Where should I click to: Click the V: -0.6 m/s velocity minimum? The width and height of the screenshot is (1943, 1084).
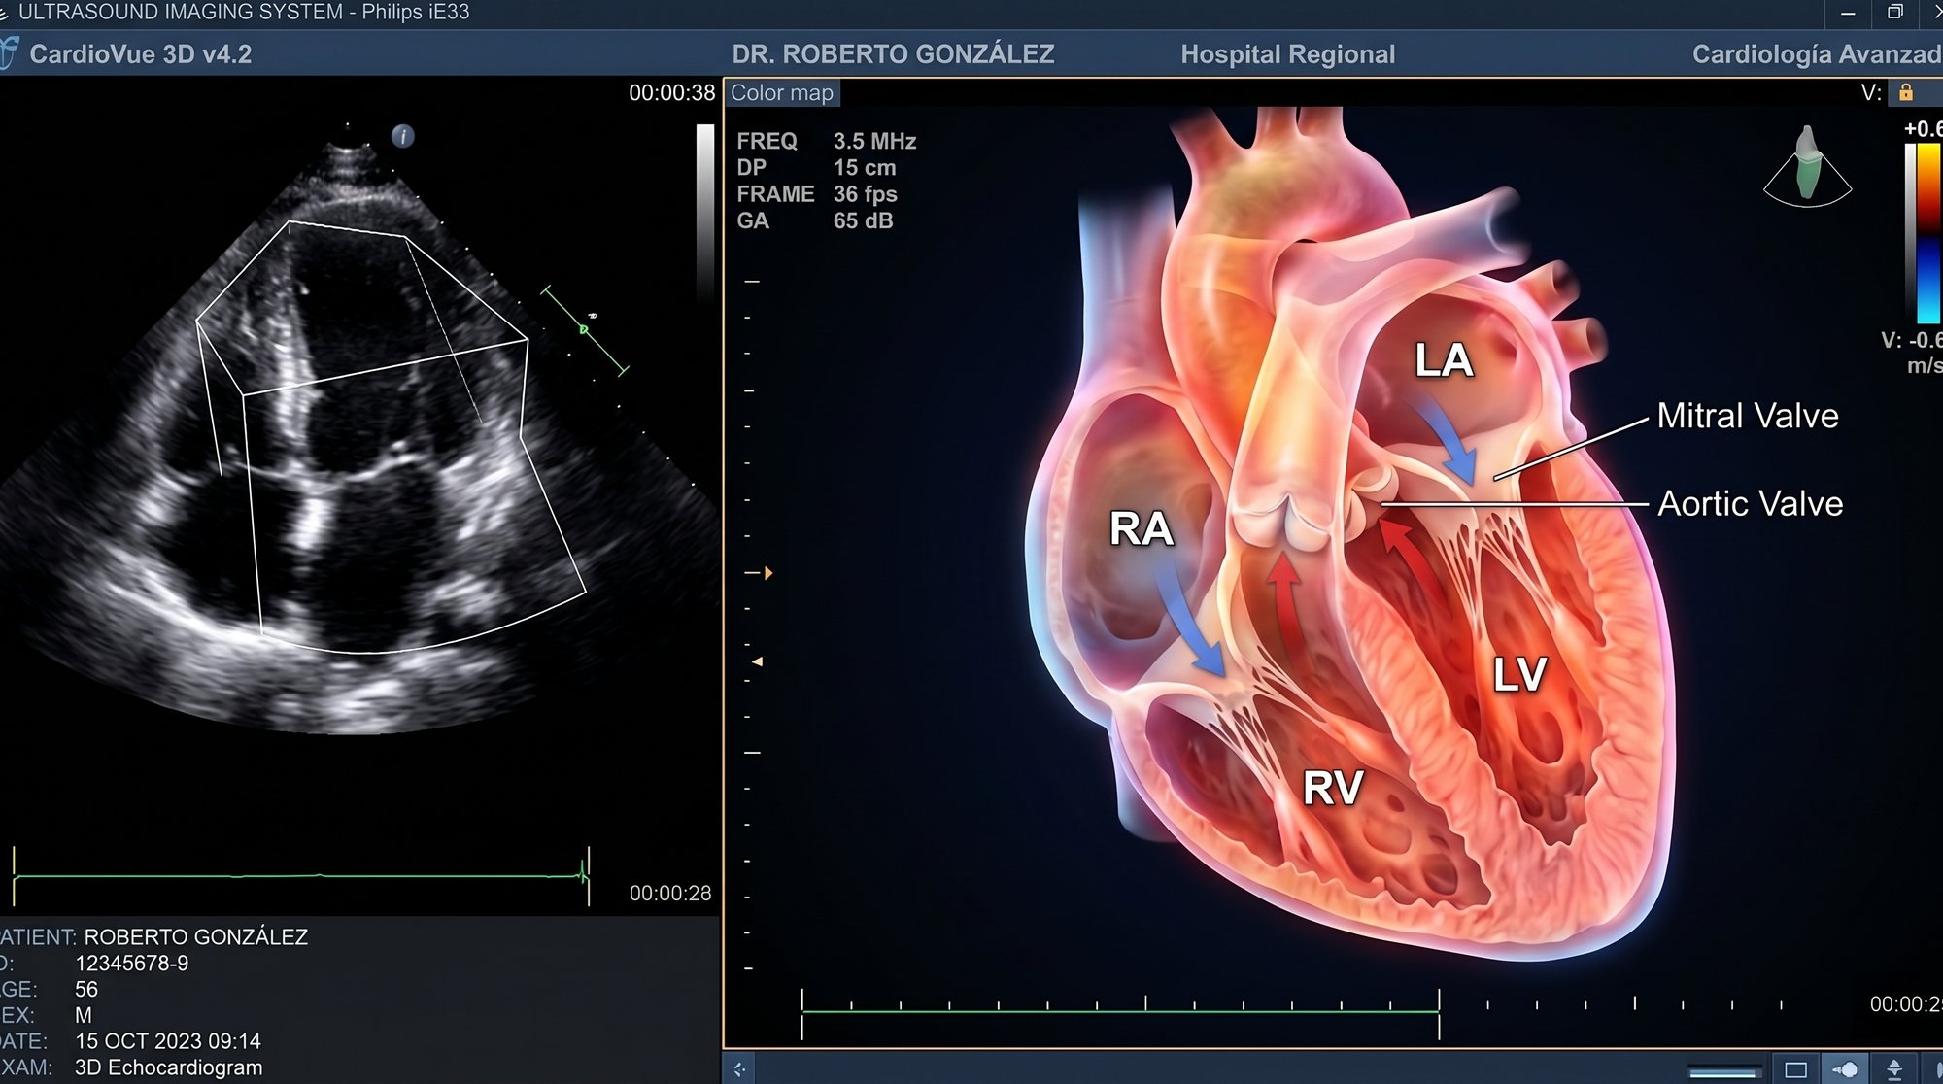coord(1911,353)
